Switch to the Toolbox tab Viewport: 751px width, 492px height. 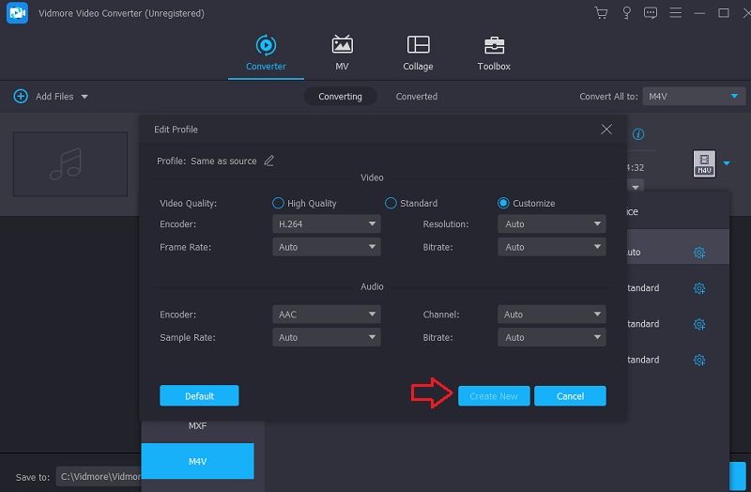click(493, 54)
